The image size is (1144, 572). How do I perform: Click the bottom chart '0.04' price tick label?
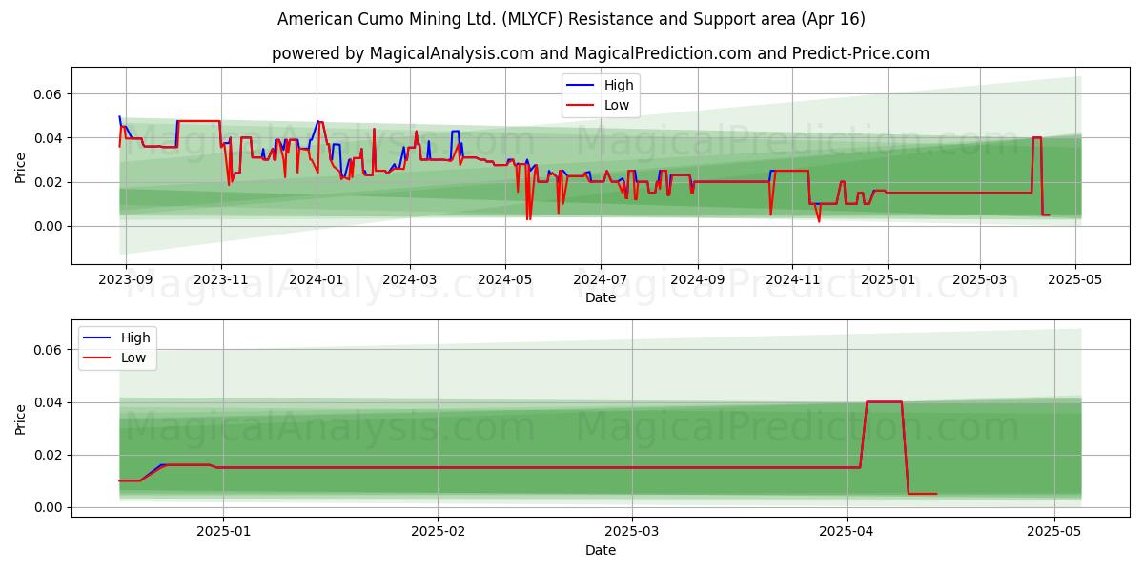pos(50,402)
